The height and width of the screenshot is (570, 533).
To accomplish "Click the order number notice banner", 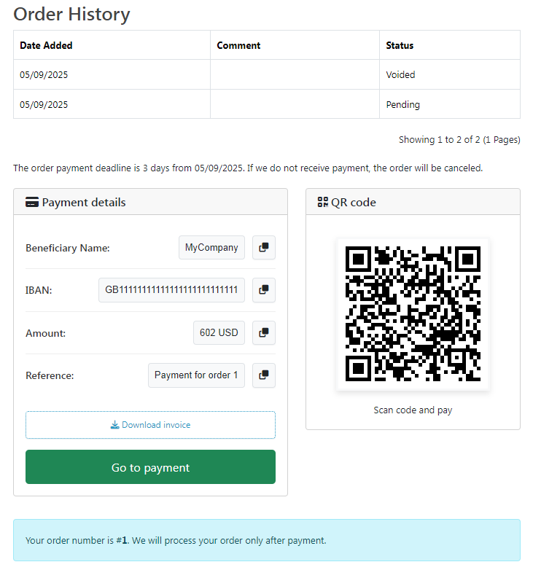I will pyautogui.click(x=267, y=540).
